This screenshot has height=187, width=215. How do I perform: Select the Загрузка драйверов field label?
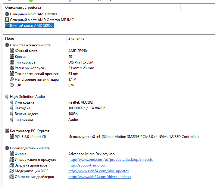[31, 165]
